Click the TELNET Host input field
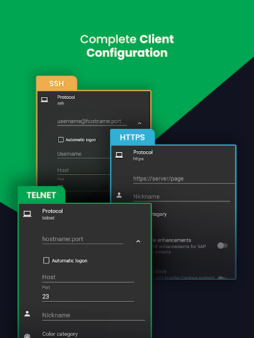This screenshot has width=254, height=338. (88, 277)
